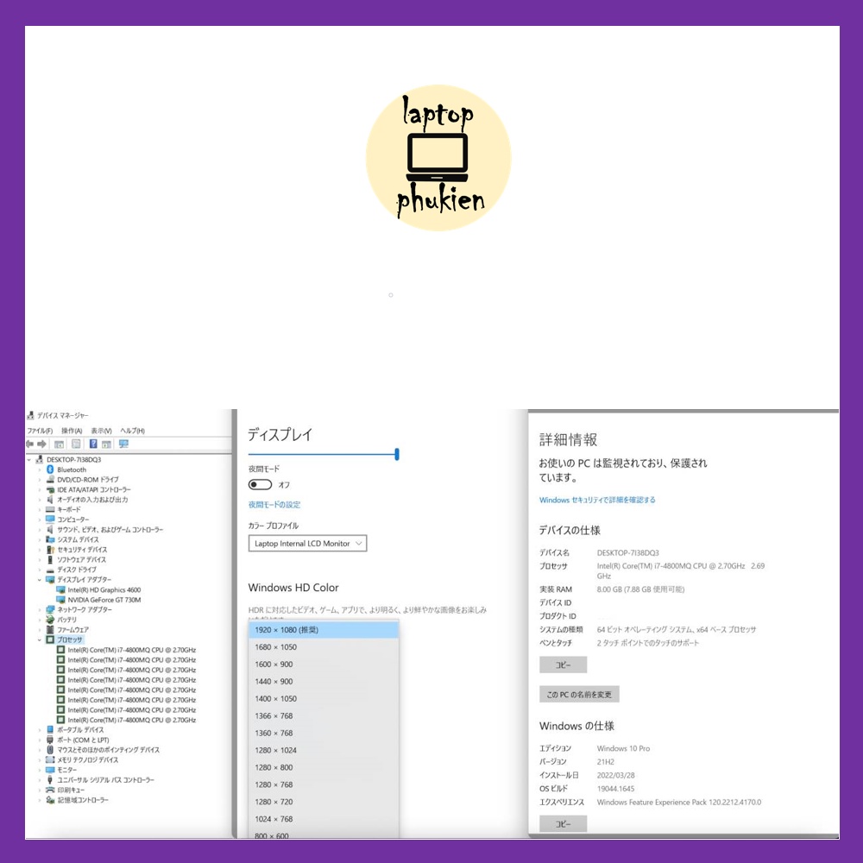This screenshot has width=863, height=863.
Task: Choose 1600 × 900 resolution option
Action: coord(324,665)
